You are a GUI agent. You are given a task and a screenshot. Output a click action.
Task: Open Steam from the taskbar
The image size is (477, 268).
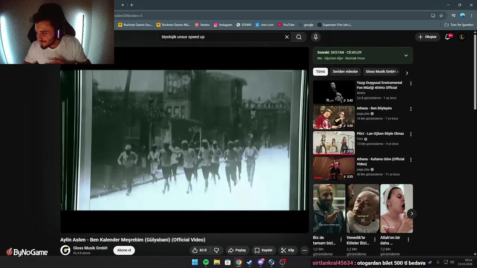click(x=250, y=262)
